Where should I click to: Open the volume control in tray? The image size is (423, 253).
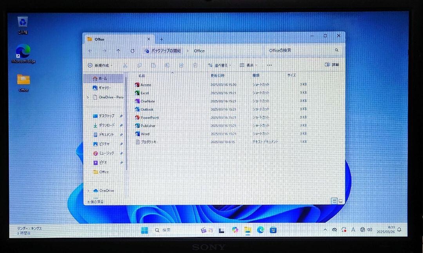pos(370,230)
